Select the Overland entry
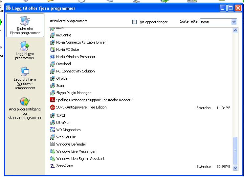The width and height of the screenshot is (244, 177). (x=141, y=64)
